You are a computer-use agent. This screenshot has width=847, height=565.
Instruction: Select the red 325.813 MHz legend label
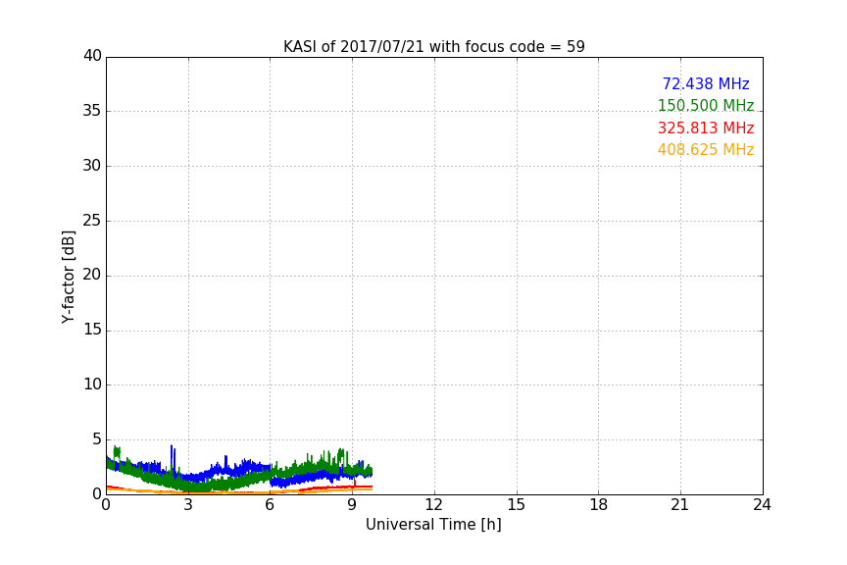click(706, 128)
